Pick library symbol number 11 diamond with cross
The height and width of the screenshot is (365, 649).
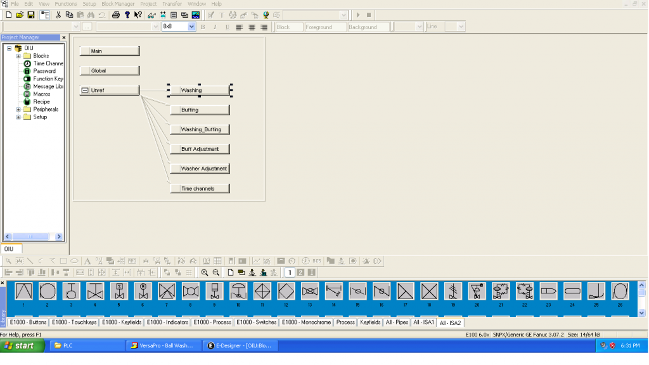coord(262,291)
